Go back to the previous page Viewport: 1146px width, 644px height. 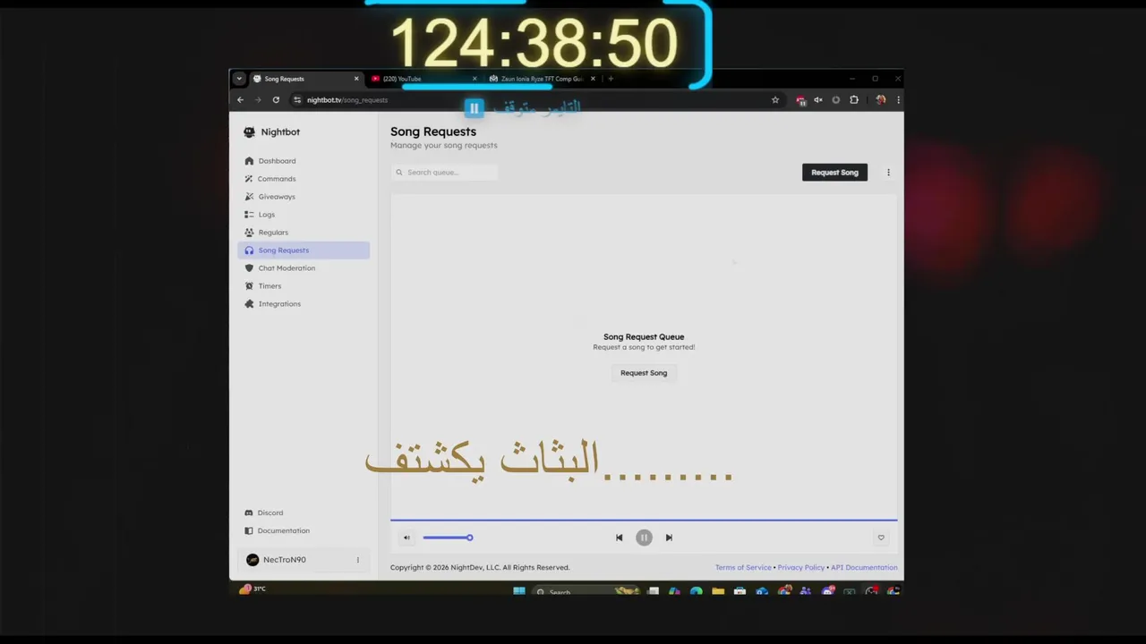[240, 100]
